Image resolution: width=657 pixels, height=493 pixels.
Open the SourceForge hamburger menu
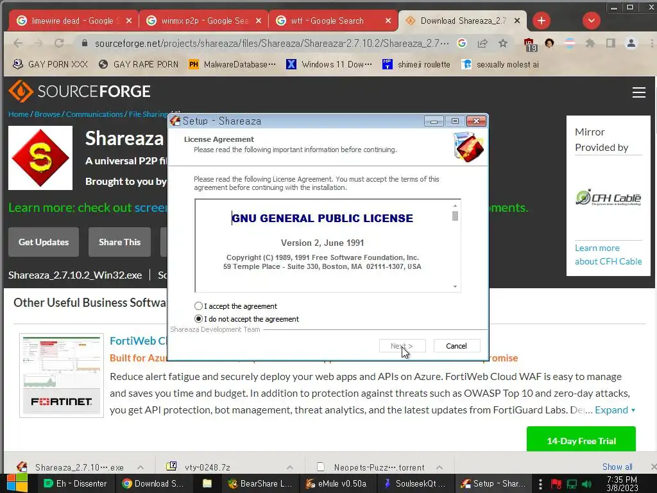click(x=638, y=92)
